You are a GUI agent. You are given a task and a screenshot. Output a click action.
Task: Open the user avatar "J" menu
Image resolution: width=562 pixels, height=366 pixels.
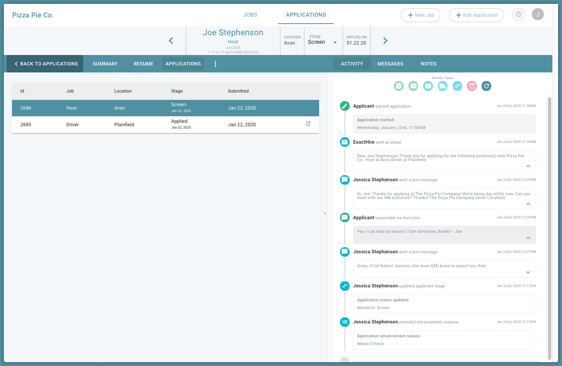click(x=538, y=14)
